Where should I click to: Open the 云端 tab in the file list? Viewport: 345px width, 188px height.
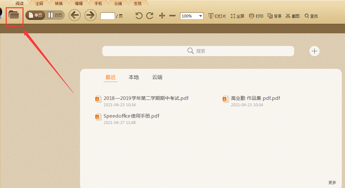click(x=157, y=77)
